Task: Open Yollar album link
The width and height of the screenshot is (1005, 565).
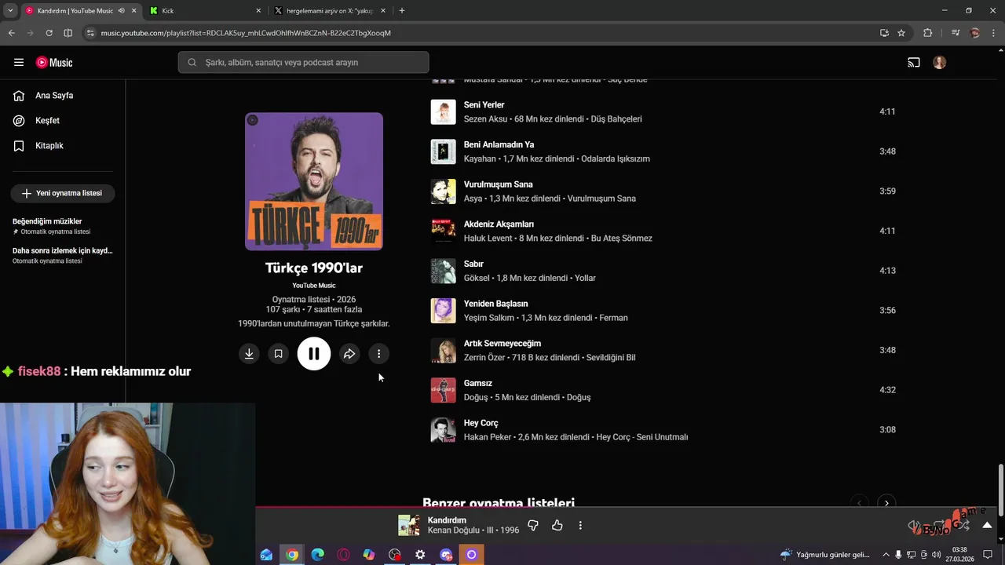Action: pyautogui.click(x=585, y=279)
